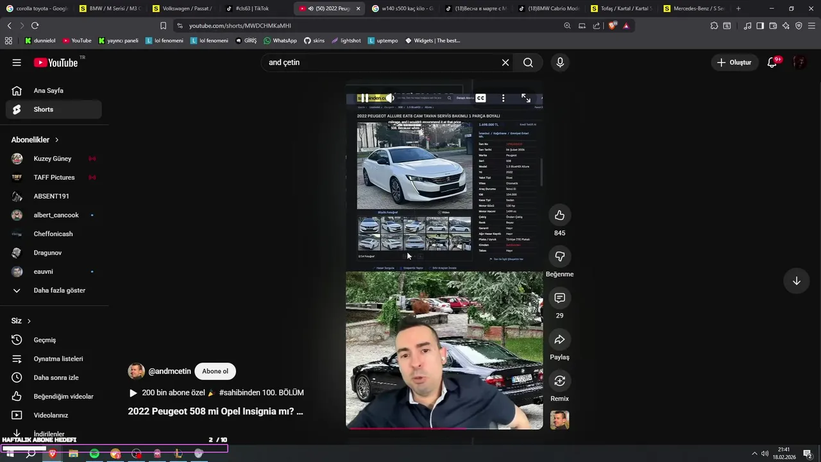Open Videolarınız
Image resolution: width=821 pixels, height=462 pixels.
pyautogui.click(x=54, y=415)
